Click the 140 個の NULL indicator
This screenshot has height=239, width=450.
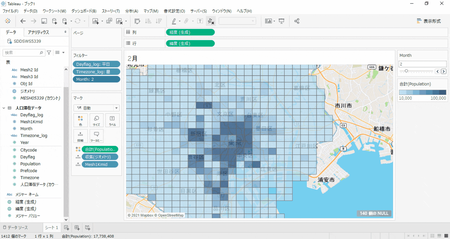(374, 214)
